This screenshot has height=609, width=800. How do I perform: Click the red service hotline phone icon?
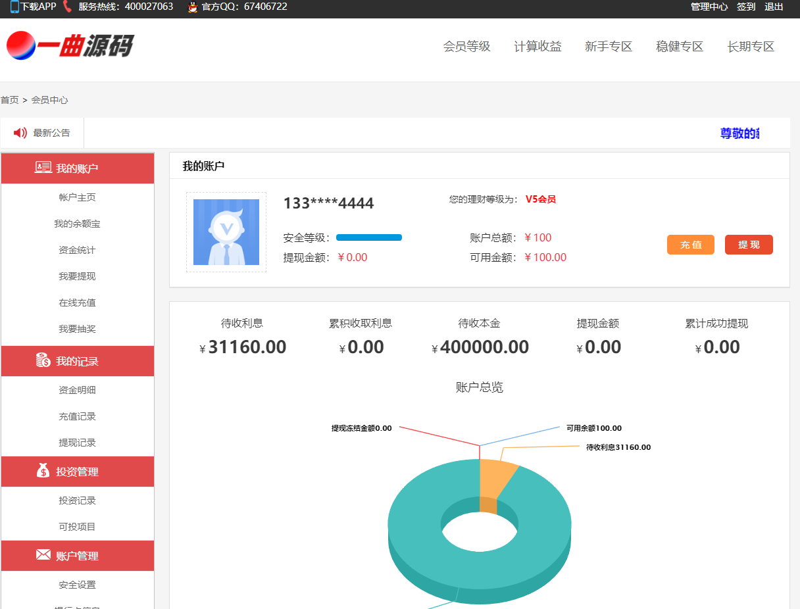(67, 7)
